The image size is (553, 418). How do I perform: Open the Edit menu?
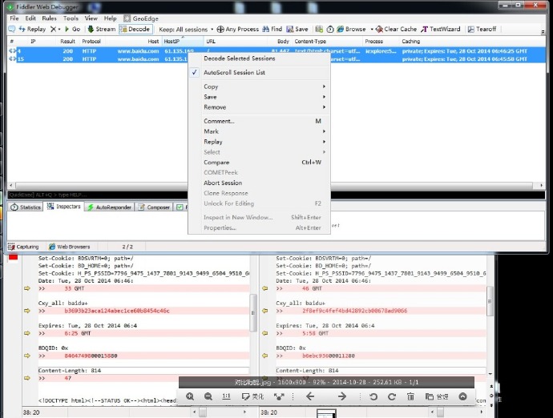click(30, 18)
